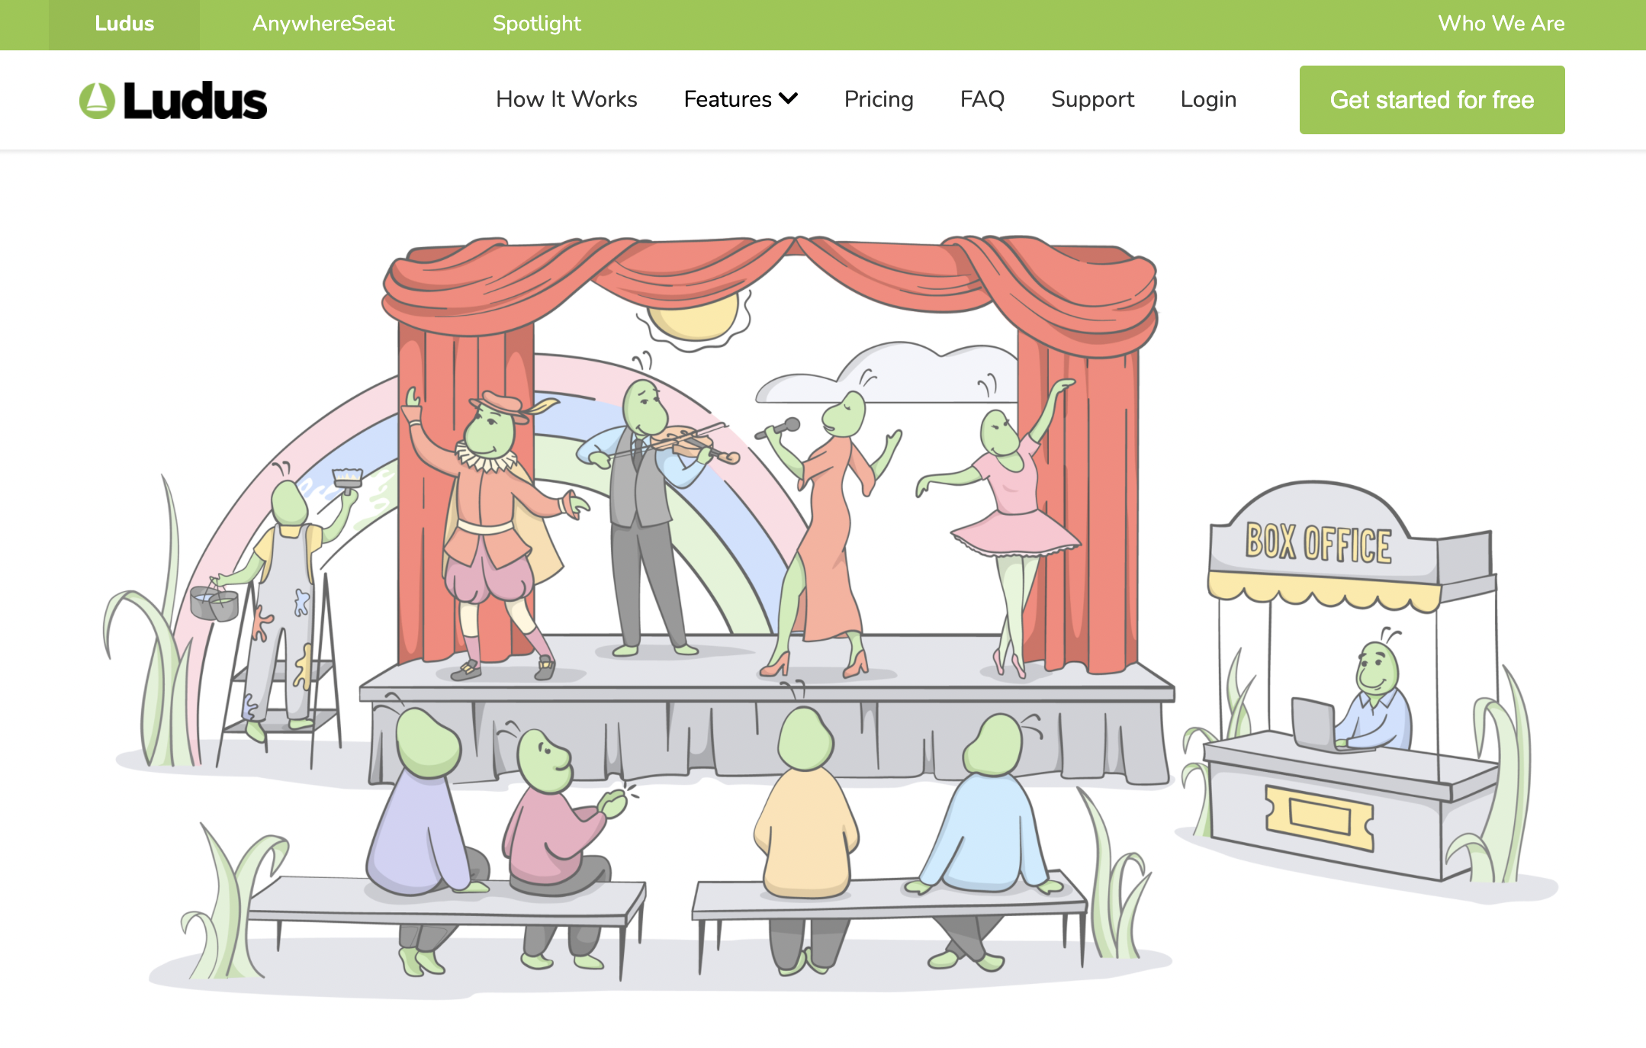The height and width of the screenshot is (1048, 1646).
Task: Click the Box Office sign illustration
Action: tap(1318, 543)
